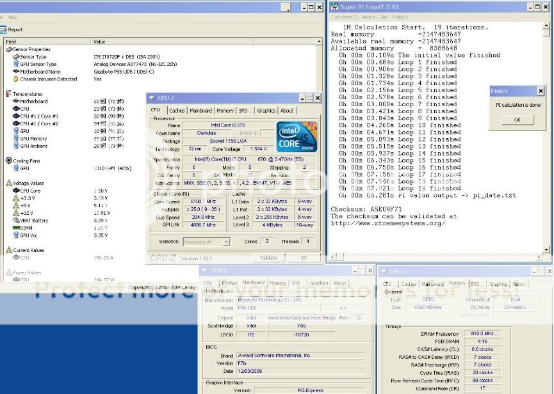Open the Processor #1 selection dropdown
The image size is (554, 394).
[226, 242]
